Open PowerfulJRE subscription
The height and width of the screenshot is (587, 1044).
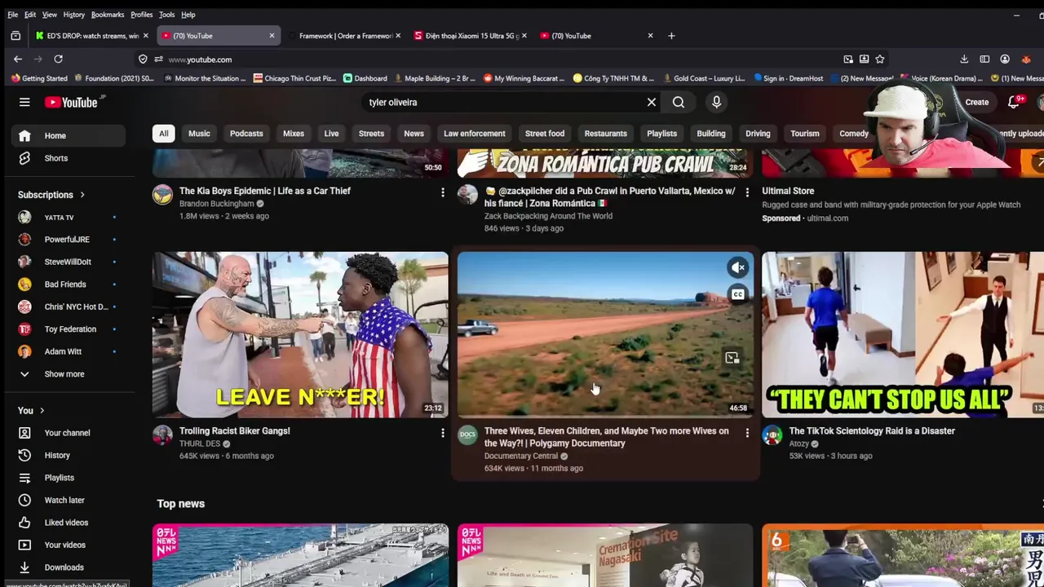[69, 240]
